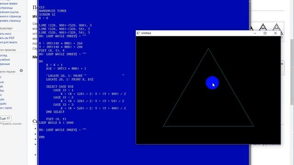This screenshot has width=294, height=165.
Task: Maximize the Untitled output window
Action: tap(265, 33)
